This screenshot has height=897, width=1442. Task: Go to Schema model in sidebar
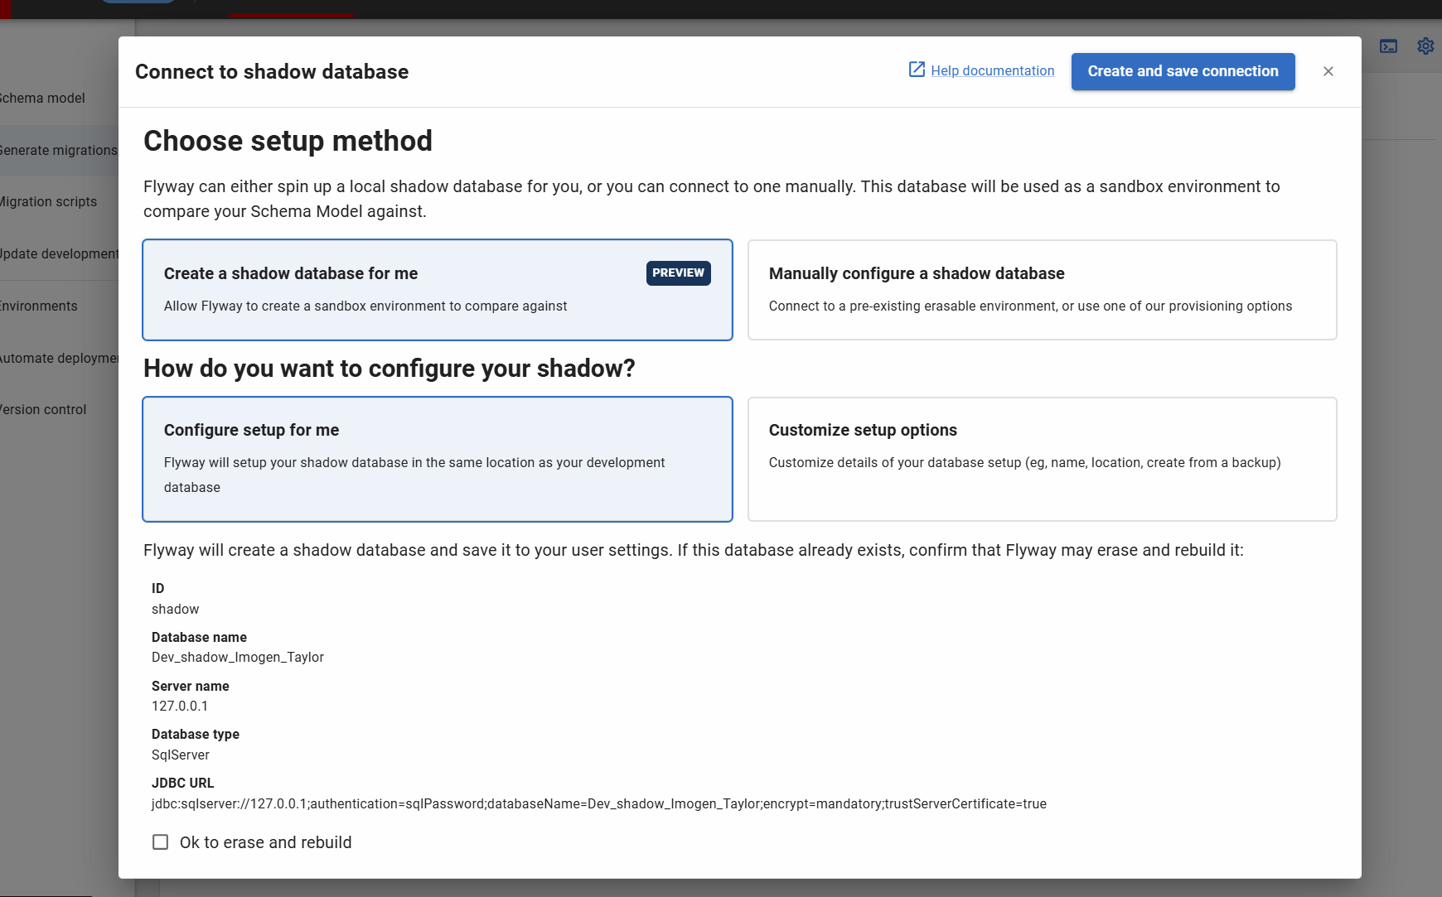pyautogui.click(x=43, y=98)
